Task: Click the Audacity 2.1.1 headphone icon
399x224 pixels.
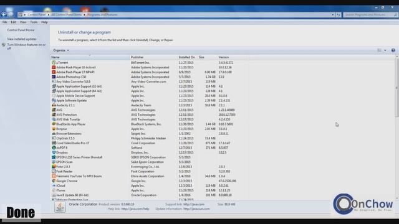Action: (x=54, y=105)
